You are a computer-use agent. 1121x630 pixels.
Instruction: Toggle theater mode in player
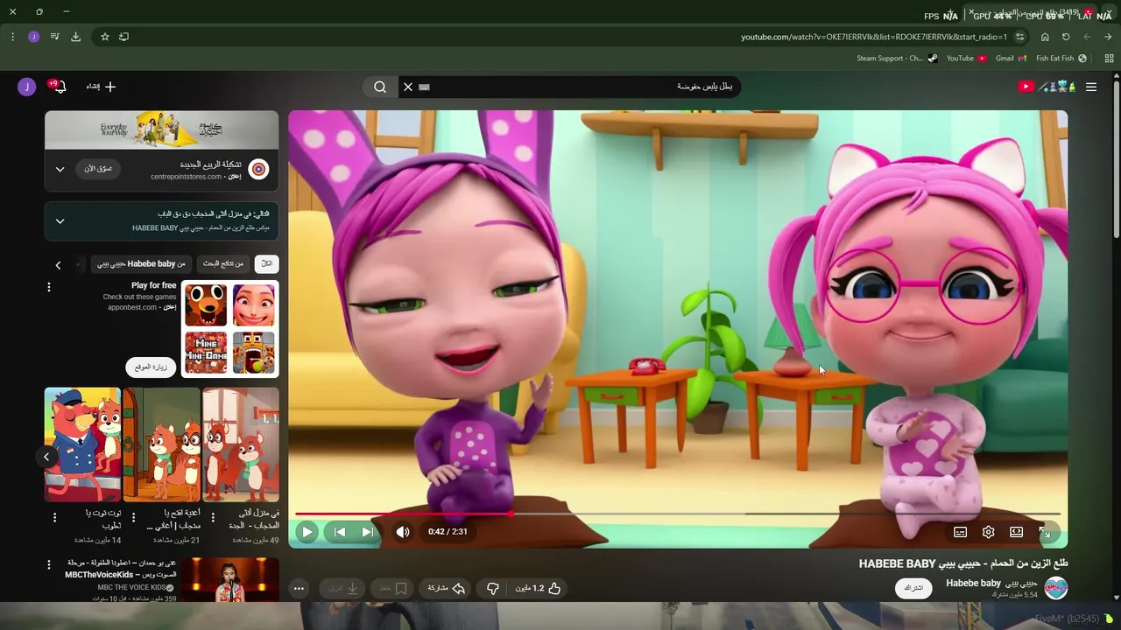(x=1016, y=532)
